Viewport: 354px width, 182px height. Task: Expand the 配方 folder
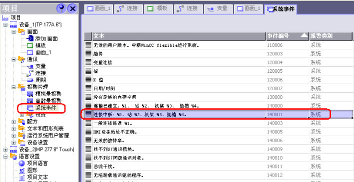point(13,122)
